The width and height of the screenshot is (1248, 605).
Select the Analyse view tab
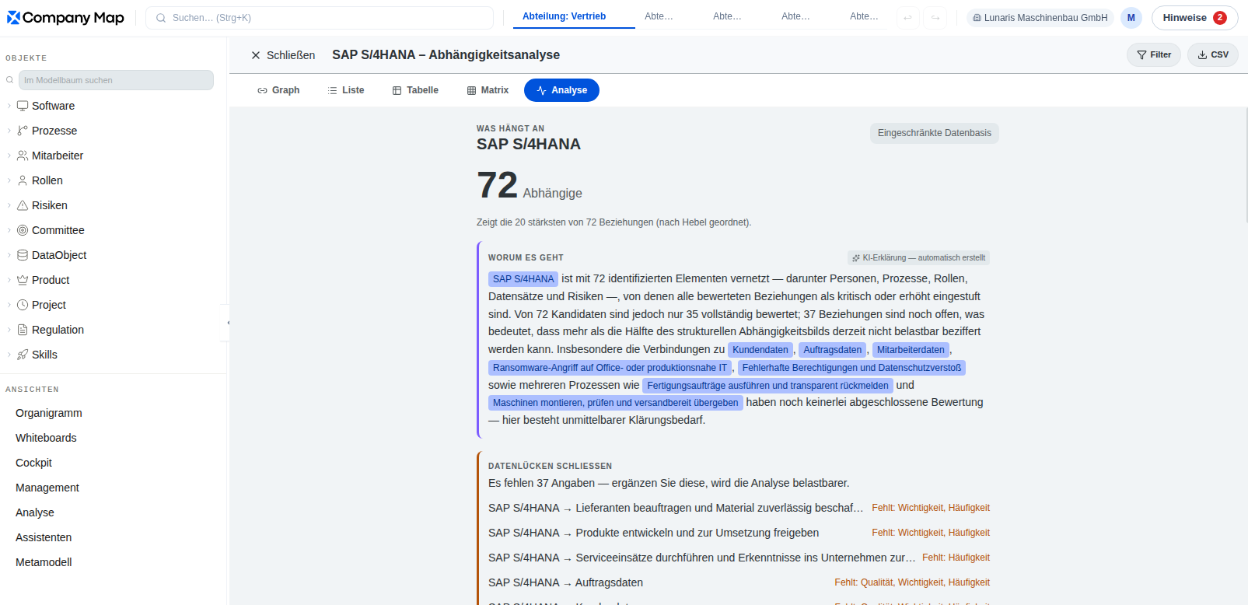(x=561, y=90)
